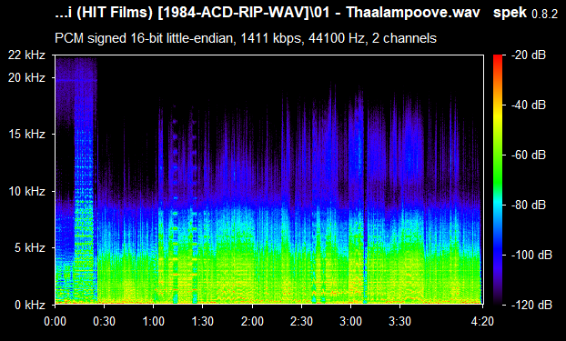566x341 pixels.
Task: Click the 20 kHz frequency axis label
Action: pos(26,77)
